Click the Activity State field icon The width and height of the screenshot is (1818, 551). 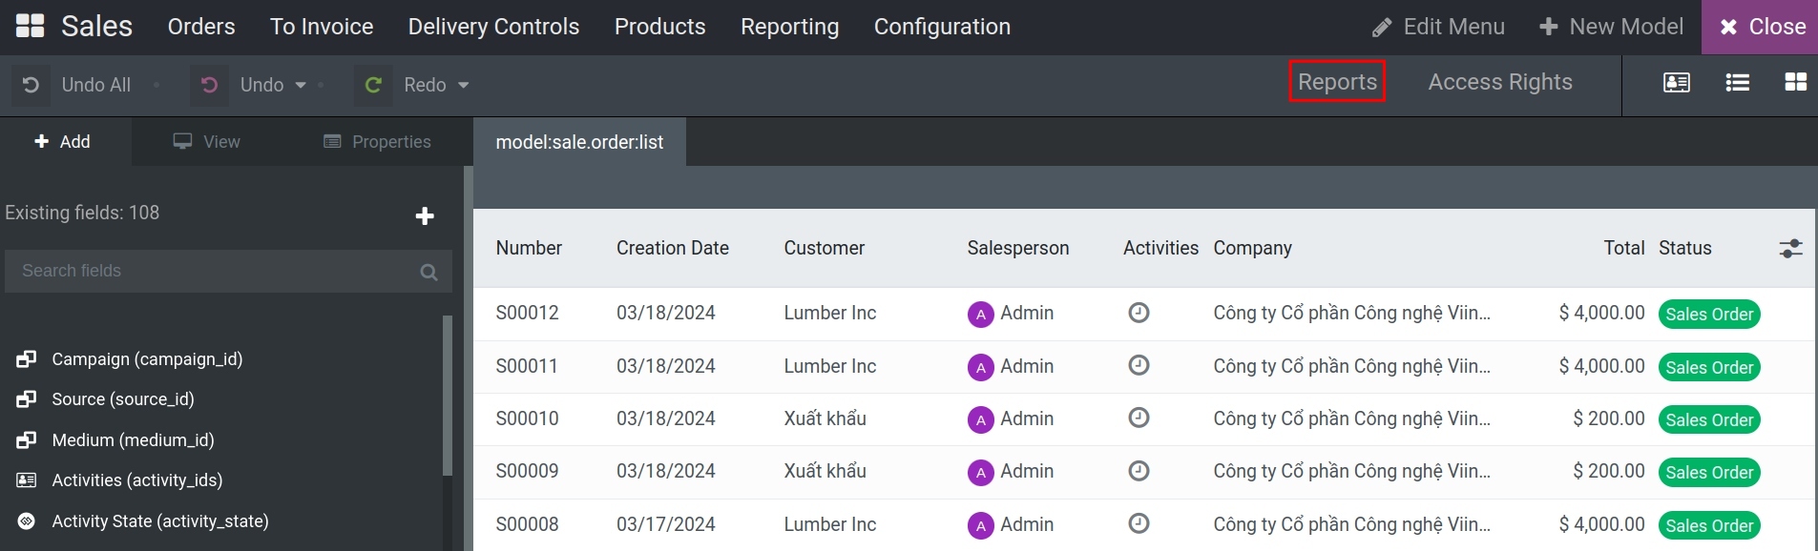tap(27, 521)
